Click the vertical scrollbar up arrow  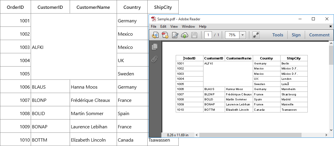pos(331,44)
